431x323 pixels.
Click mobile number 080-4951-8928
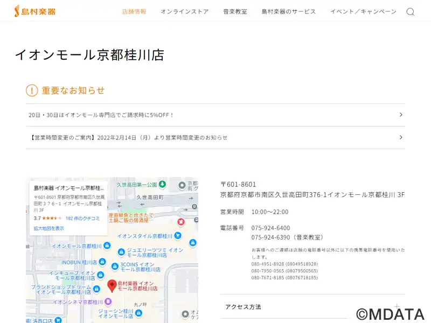pos(284,264)
